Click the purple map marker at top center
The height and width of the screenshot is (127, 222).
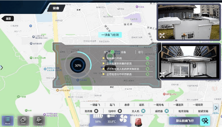coord(137,6)
